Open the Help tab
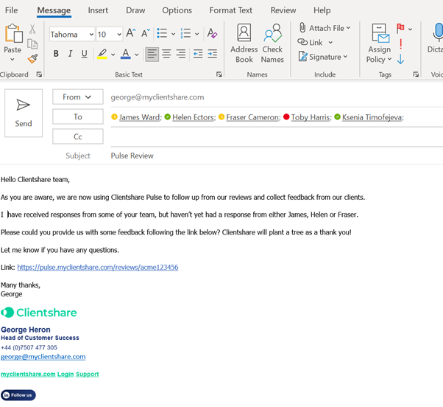Image resolution: width=443 pixels, height=407 pixels. point(322,10)
